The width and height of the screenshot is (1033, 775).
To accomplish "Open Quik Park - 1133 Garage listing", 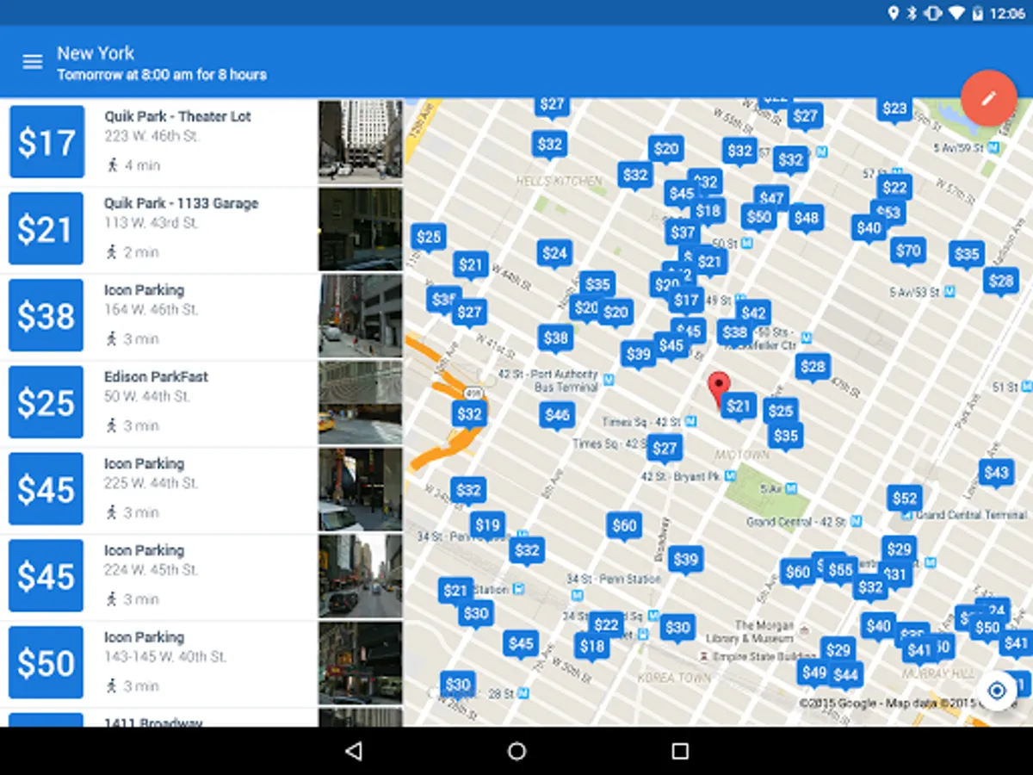I will coord(201,229).
